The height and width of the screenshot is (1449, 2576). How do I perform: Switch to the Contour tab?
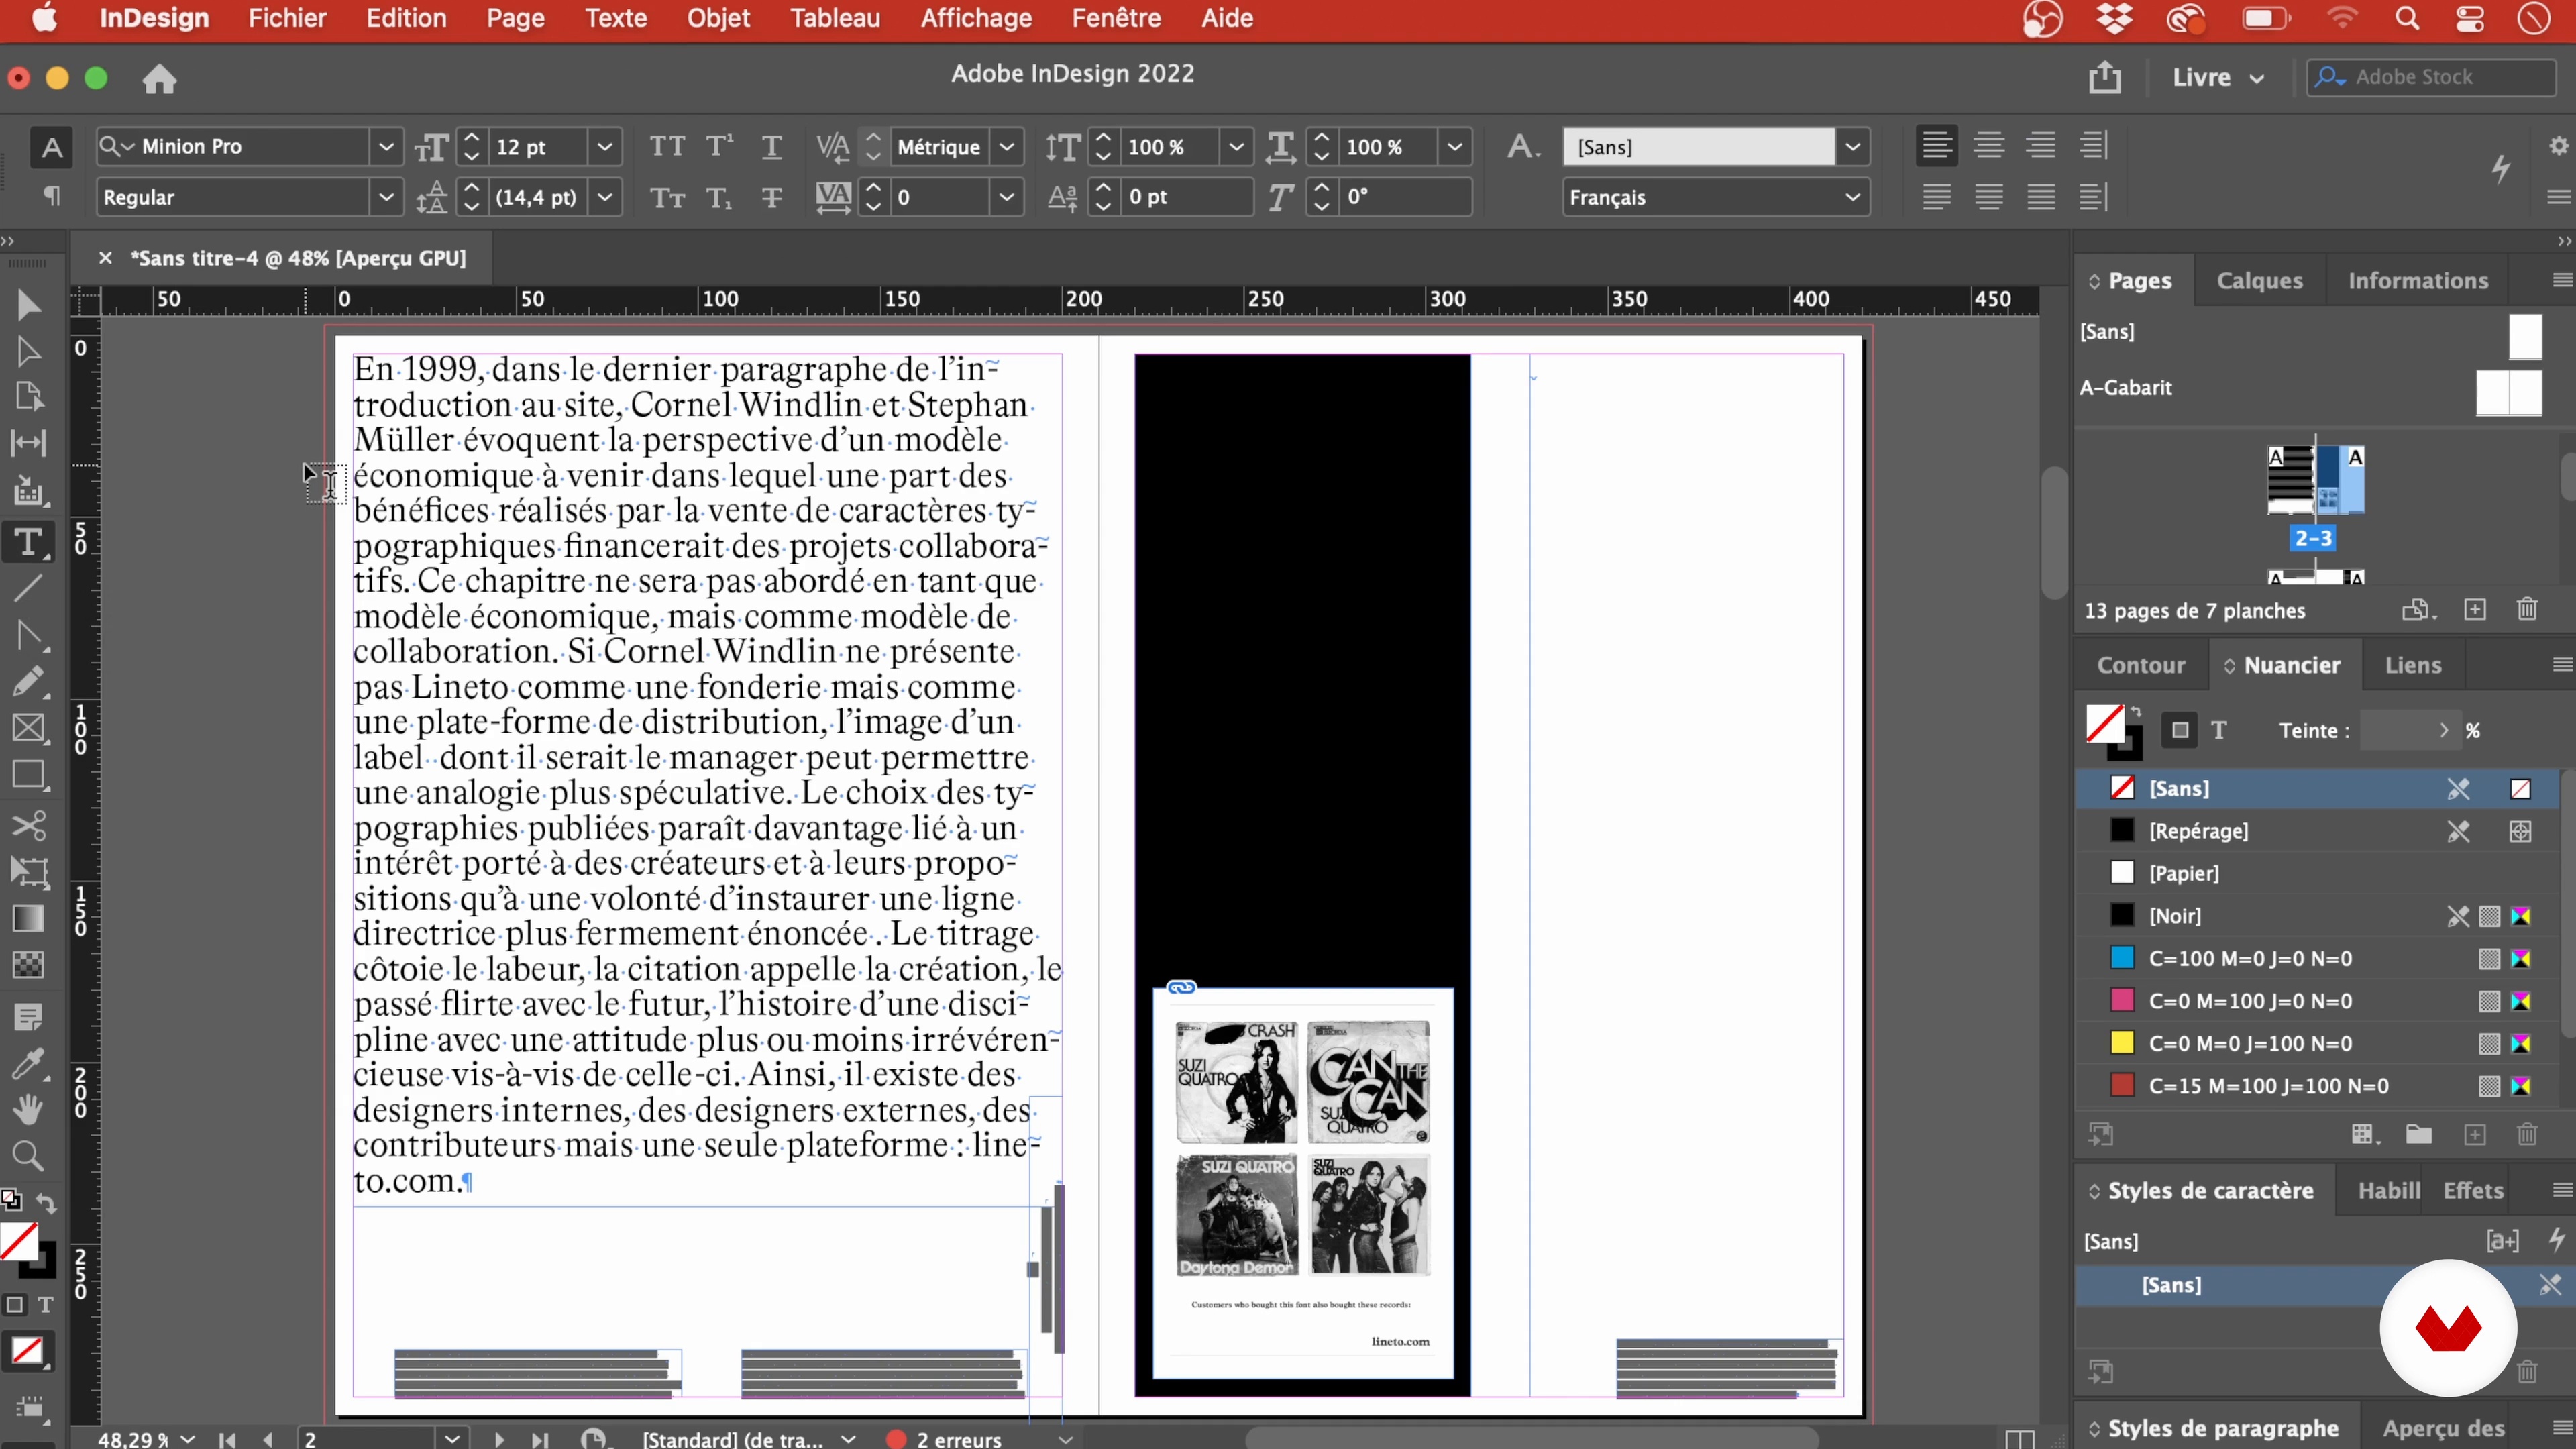[2141, 666]
